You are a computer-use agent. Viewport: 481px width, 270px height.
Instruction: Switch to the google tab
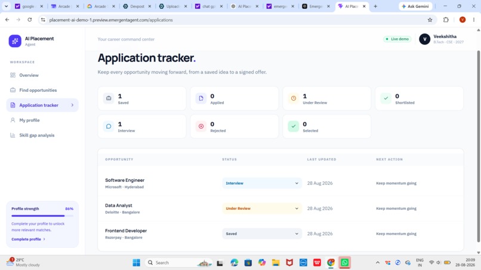[29, 6]
